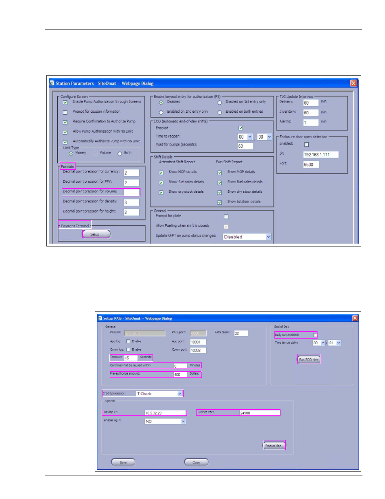Screen dimensions: 385x499
Task: Toggle Fuel Shift Show MOP details
Action: [x=220, y=173]
